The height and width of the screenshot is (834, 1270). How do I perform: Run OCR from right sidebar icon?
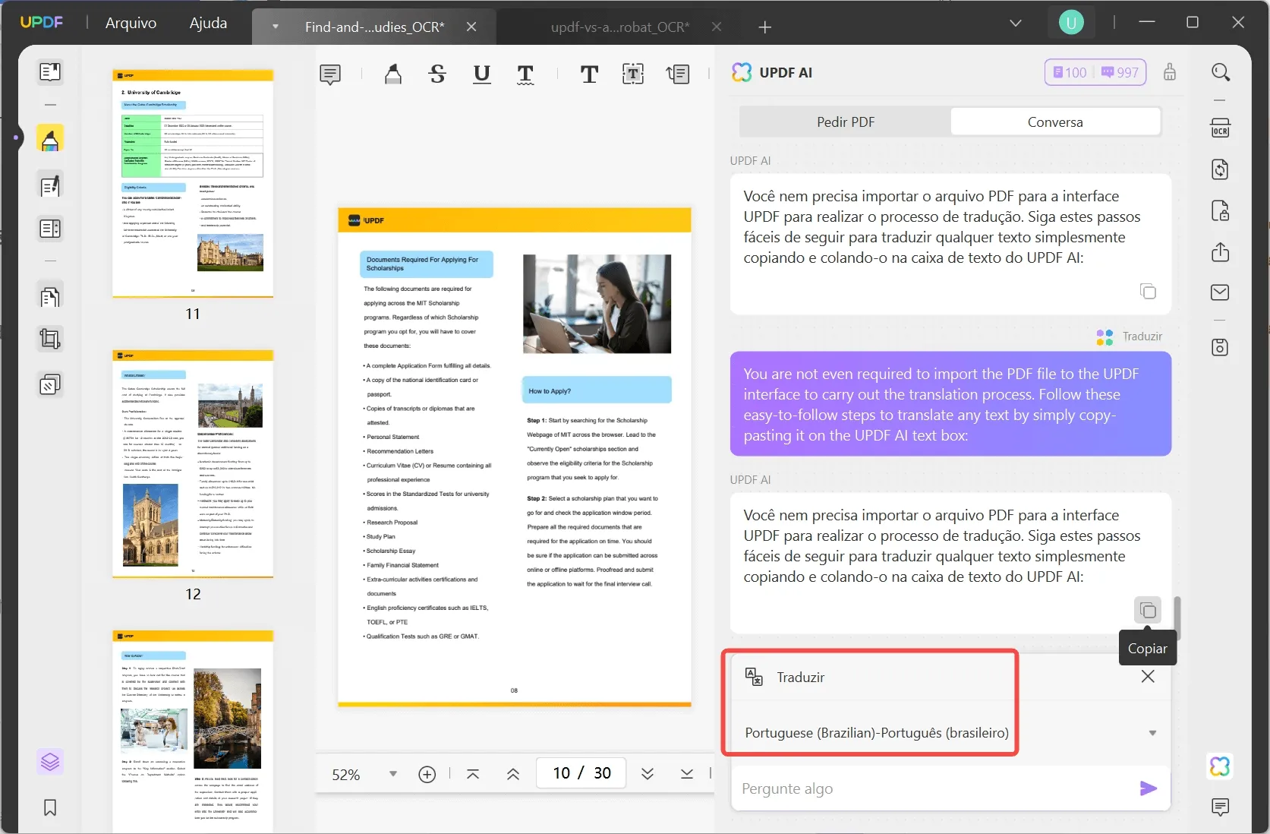click(1221, 128)
